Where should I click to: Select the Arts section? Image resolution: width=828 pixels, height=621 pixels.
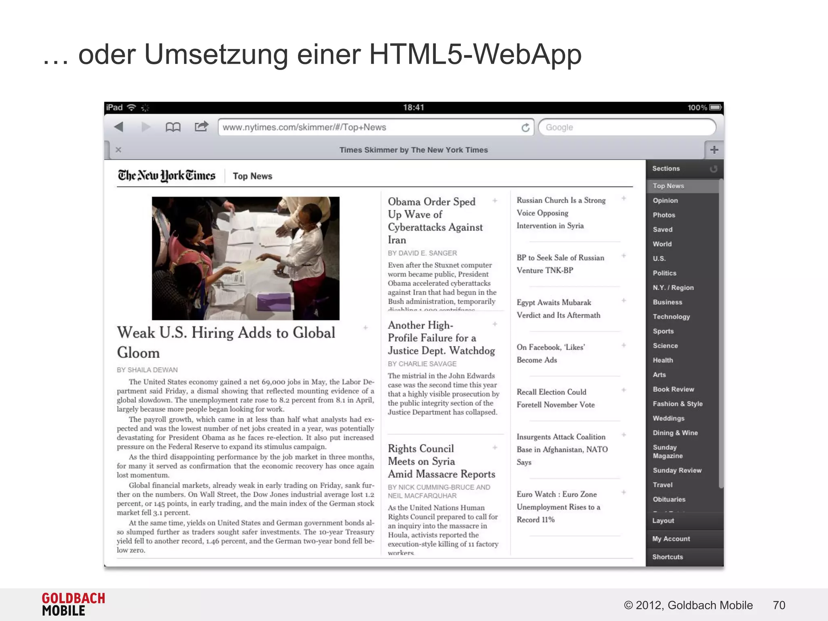pos(659,375)
